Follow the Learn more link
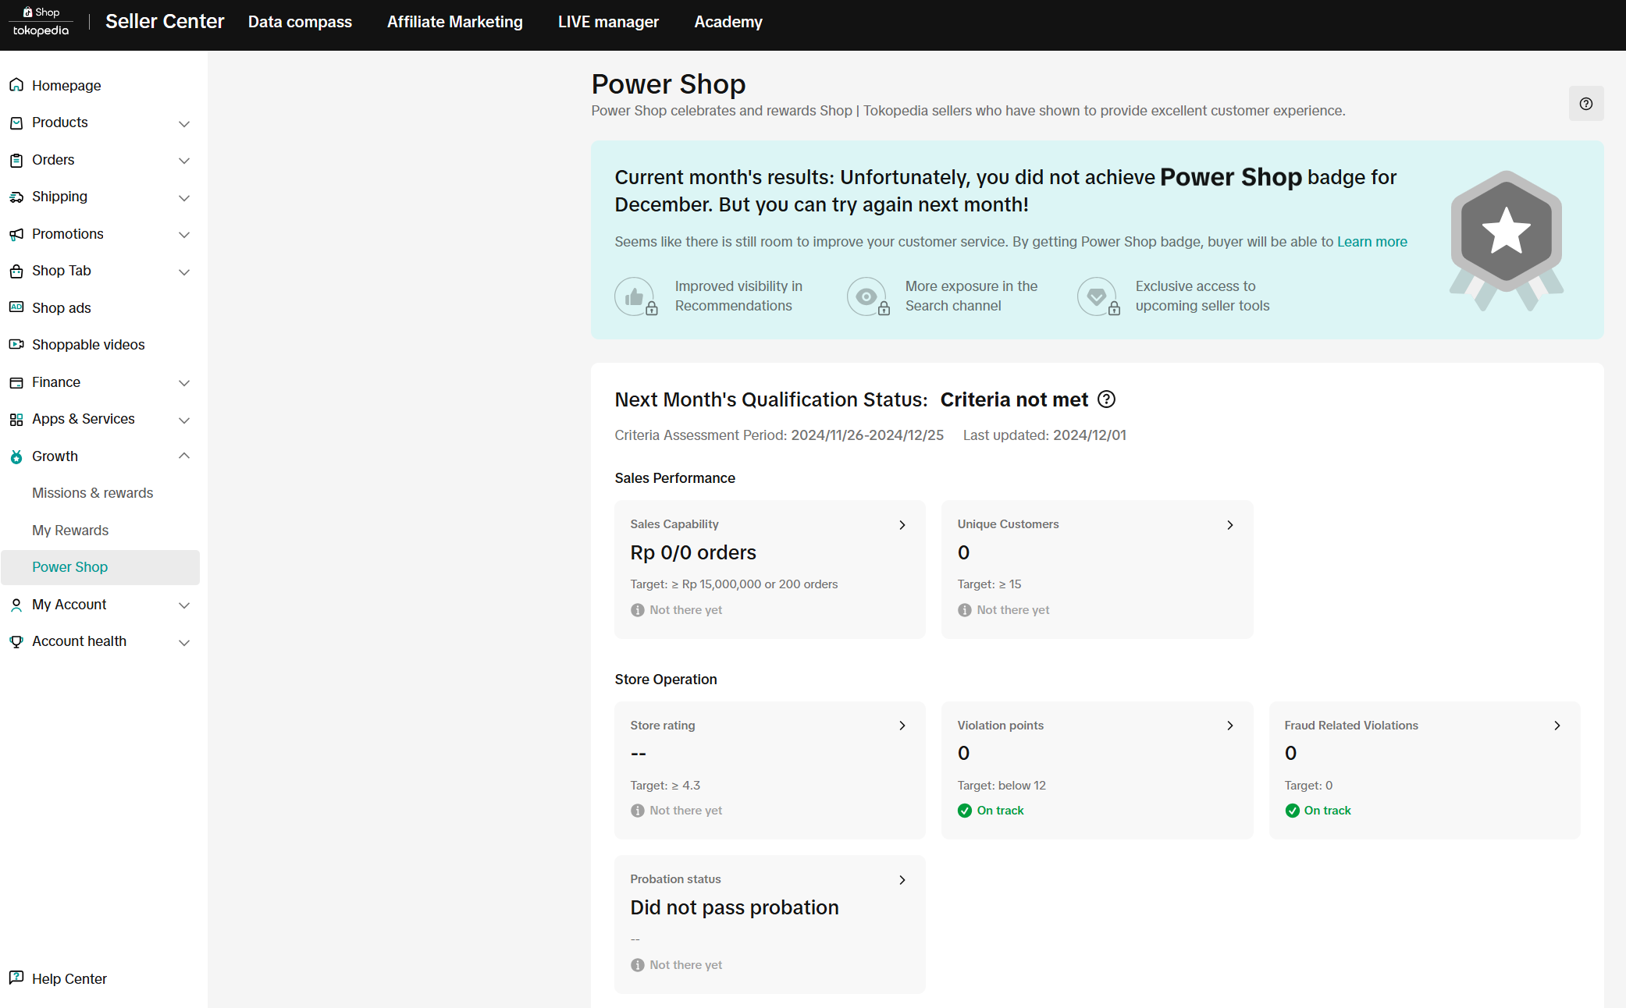The width and height of the screenshot is (1626, 1008). tap(1372, 242)
